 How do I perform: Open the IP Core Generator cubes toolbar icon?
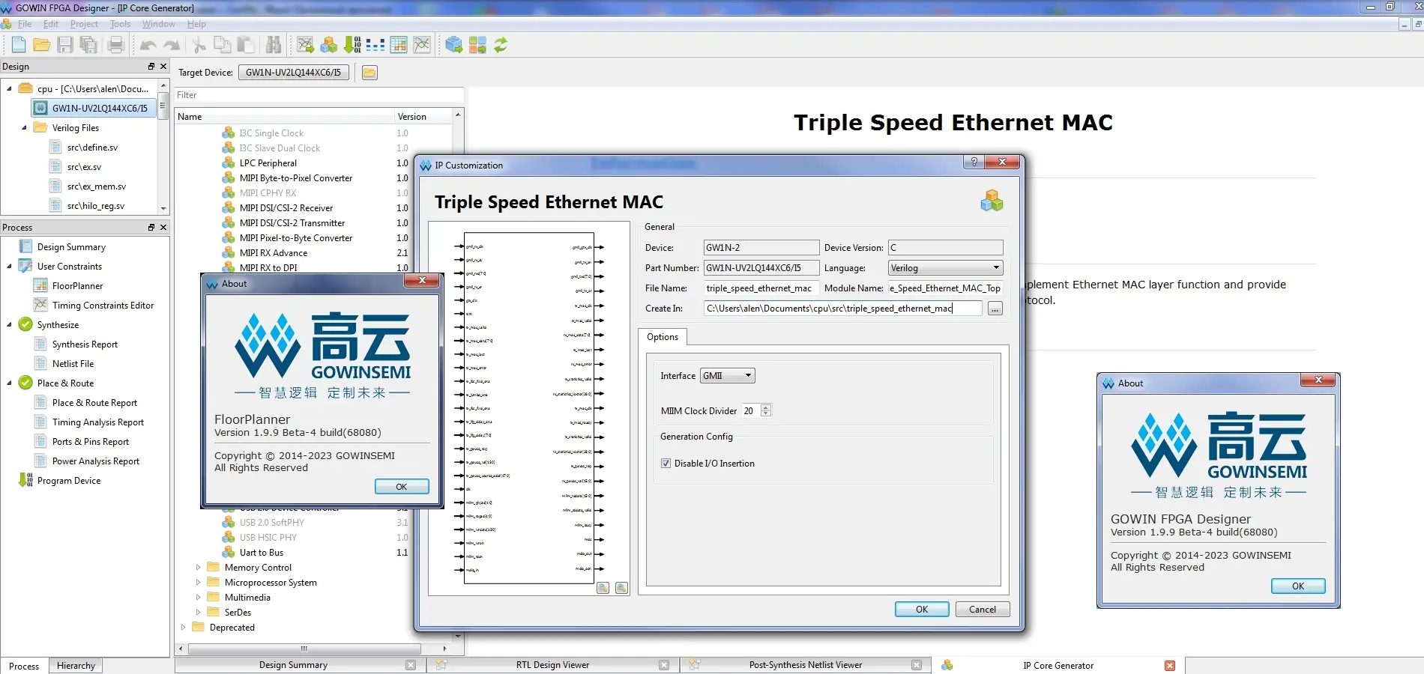coord(329,45)
